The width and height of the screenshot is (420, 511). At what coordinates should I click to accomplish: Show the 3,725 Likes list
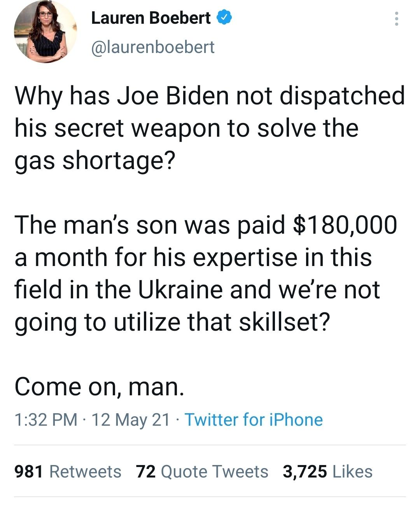[327, 471]
